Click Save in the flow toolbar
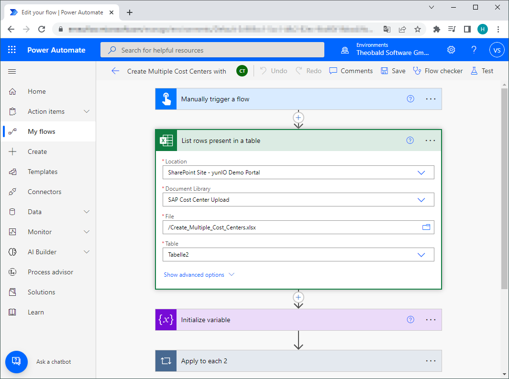Image resolution: width=509 pixels, height=379 pixels. pyautogui.click(x=393, y=71)
